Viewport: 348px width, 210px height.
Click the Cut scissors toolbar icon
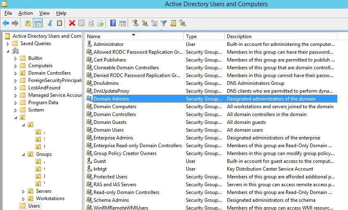(x=50, y=23)
